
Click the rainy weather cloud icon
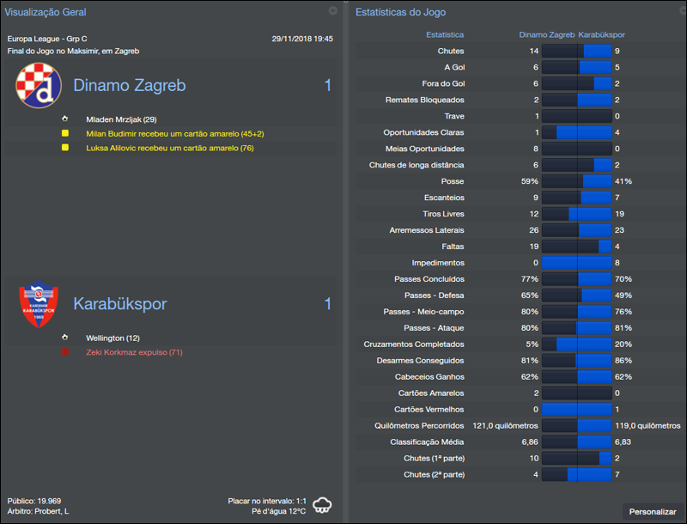324,504
